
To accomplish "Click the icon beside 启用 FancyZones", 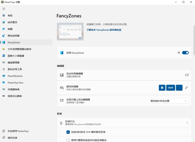I will [x=62, y=53].
